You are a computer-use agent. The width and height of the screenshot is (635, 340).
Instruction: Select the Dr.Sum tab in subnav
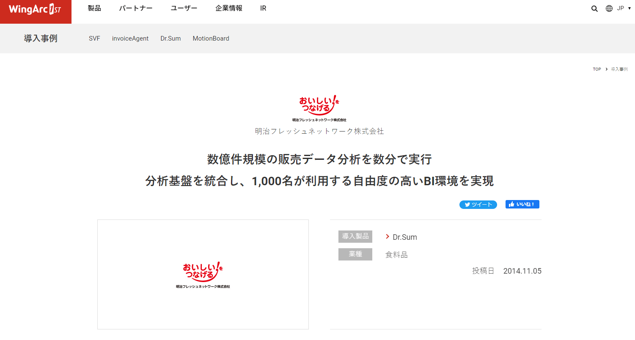(x=170, y=38)
